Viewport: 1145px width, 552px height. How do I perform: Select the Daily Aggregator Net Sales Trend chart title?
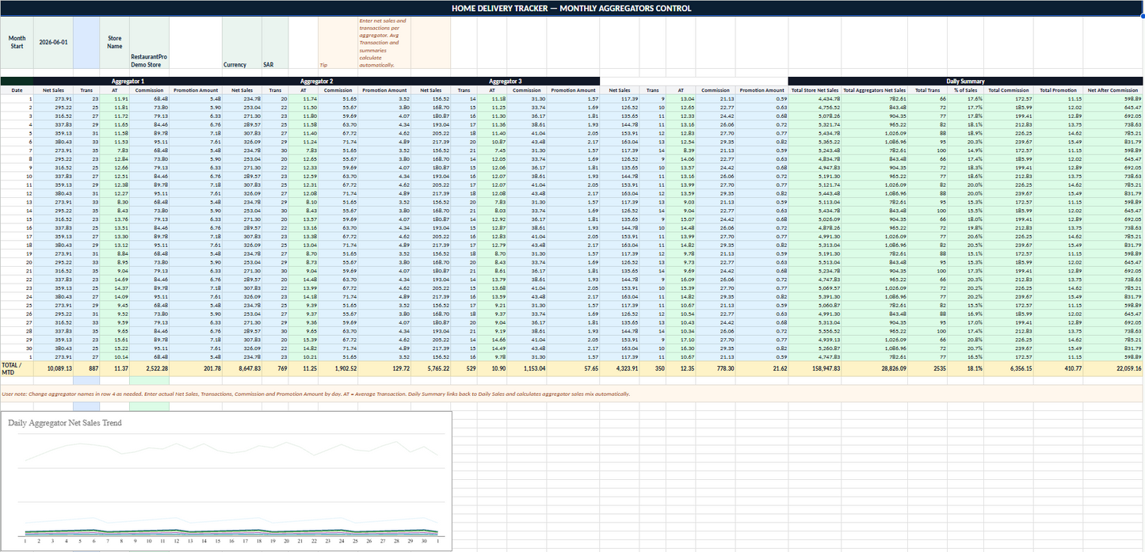65,423
